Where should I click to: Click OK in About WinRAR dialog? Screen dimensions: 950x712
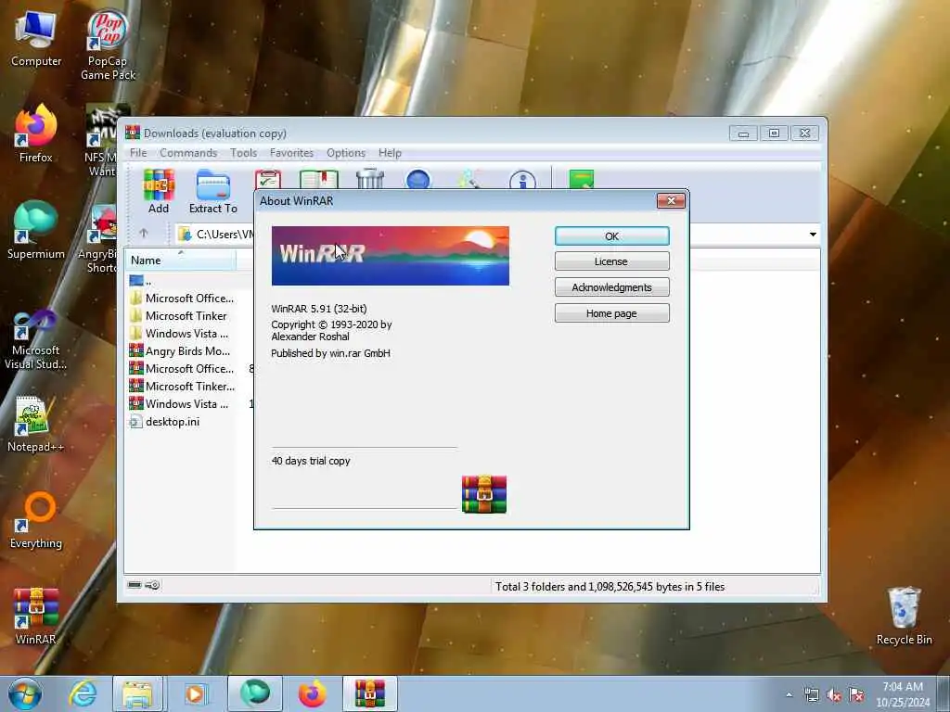coord(612,236)
